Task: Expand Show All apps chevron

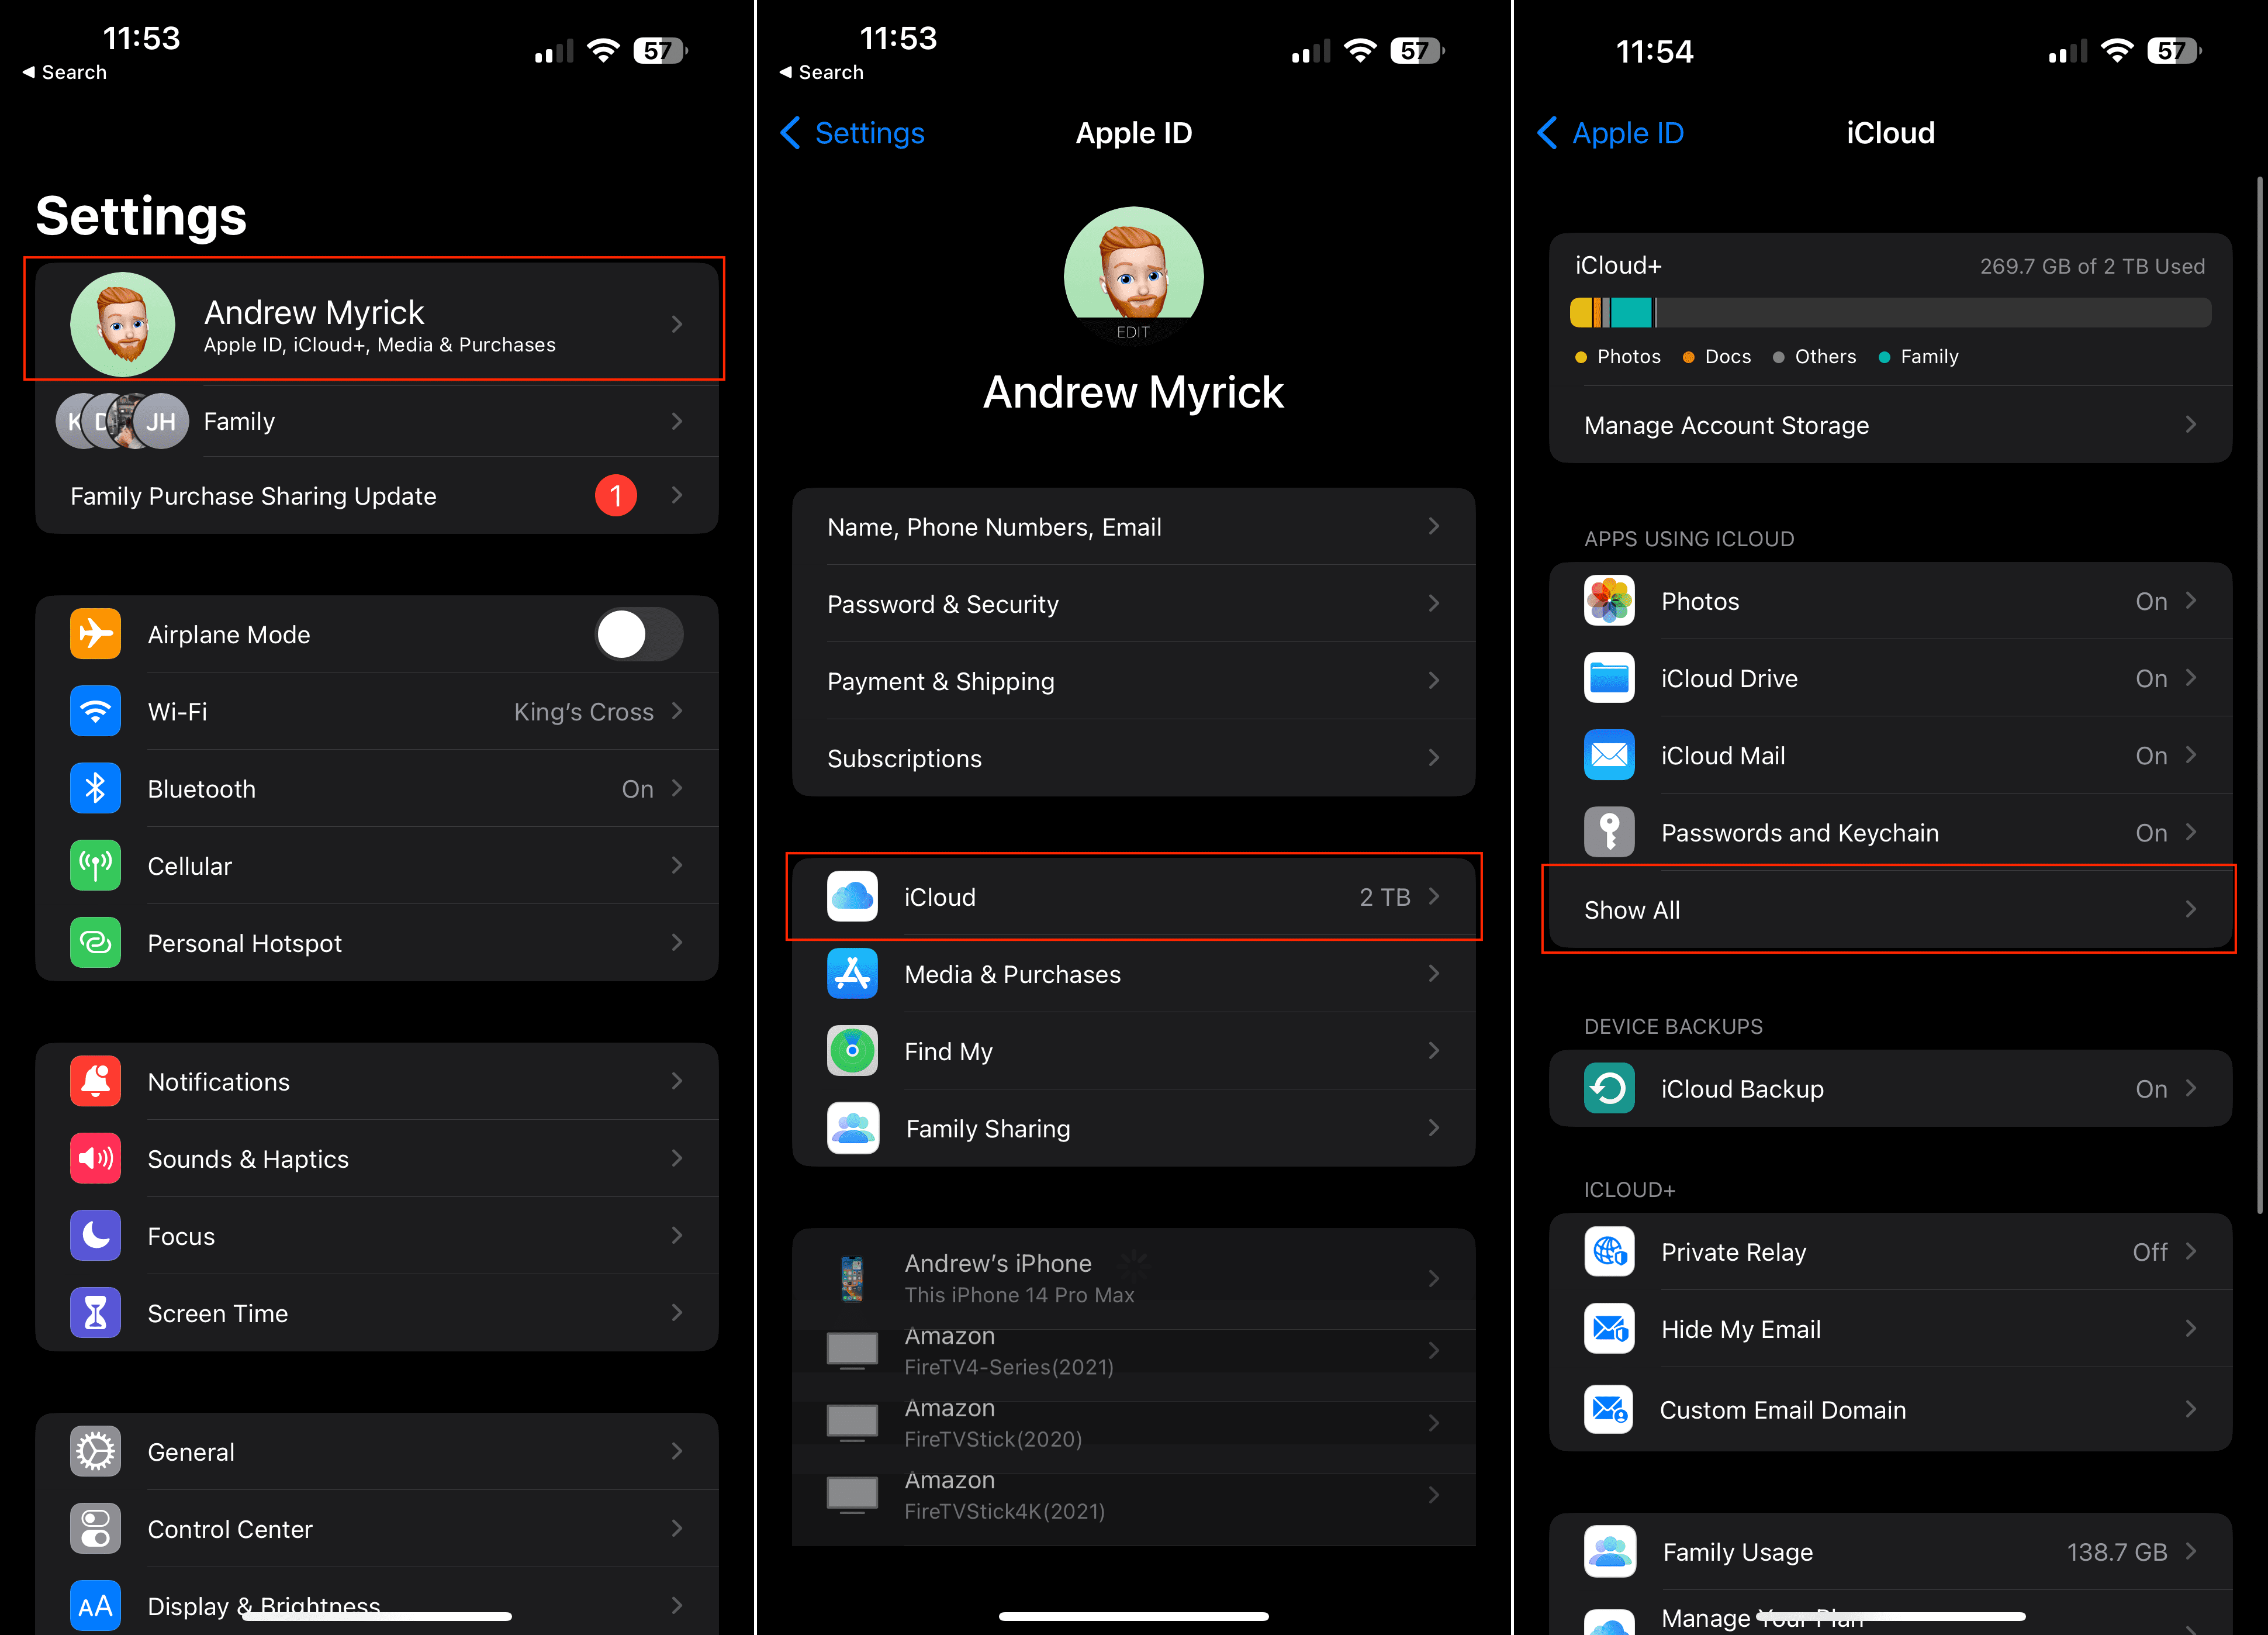Action: 2191,909
